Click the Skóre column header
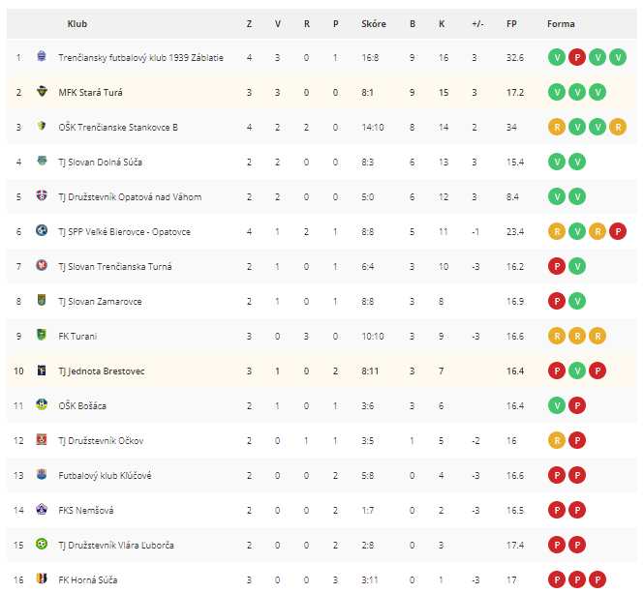 tap(374, 24)
